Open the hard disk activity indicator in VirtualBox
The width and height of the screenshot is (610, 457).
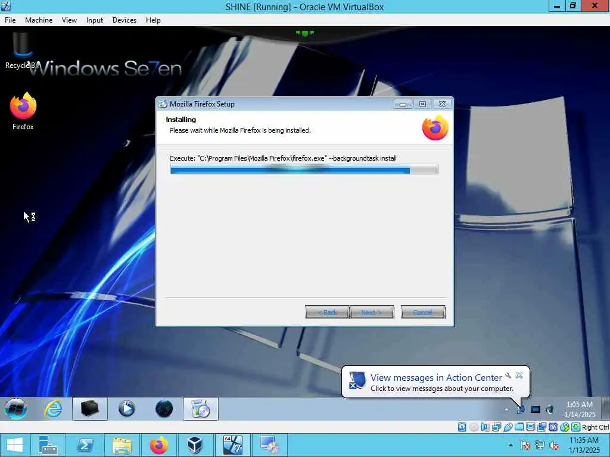pyautogui.click(x=462, y=427)
